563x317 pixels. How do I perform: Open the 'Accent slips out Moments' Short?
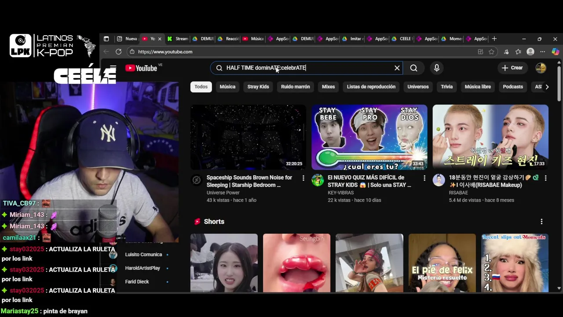[515, 263]
